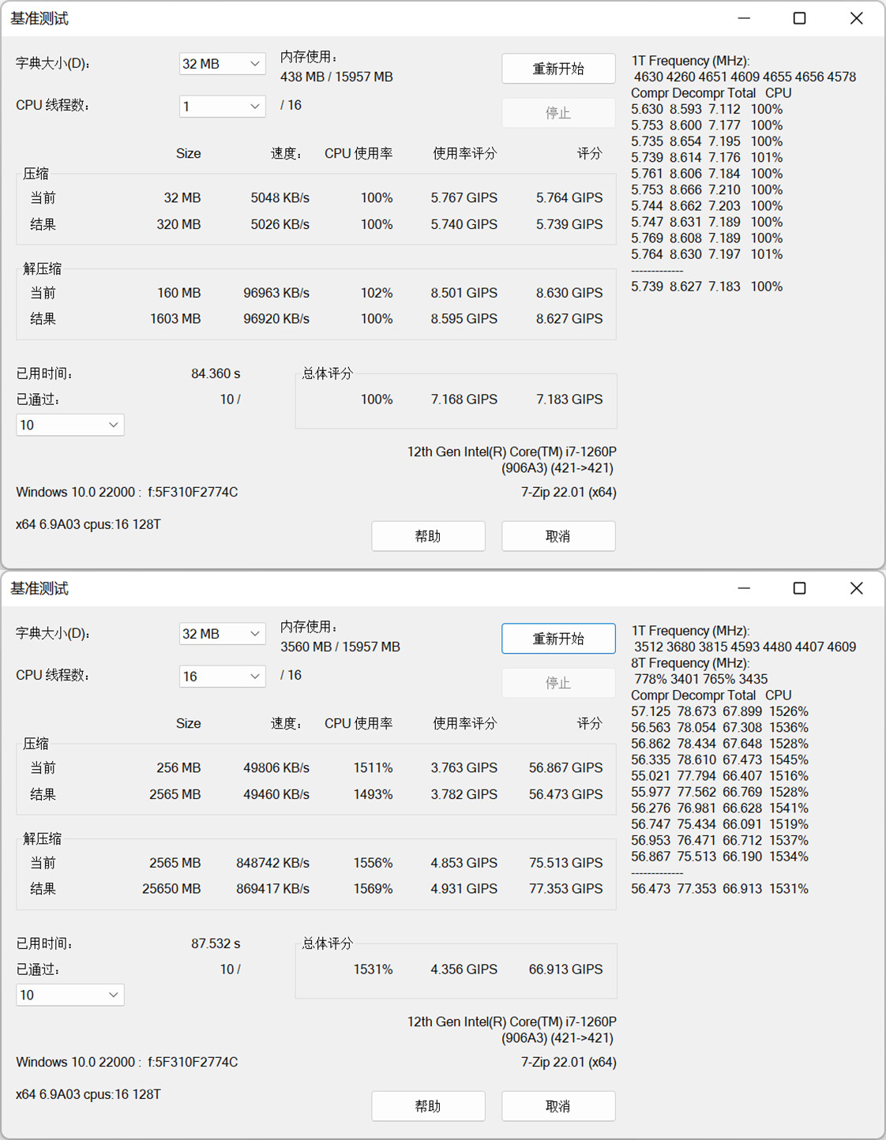The image size is (886, 1140).
Task: Focus the lower window via 基准测试 title
Action: click(39, 588)
